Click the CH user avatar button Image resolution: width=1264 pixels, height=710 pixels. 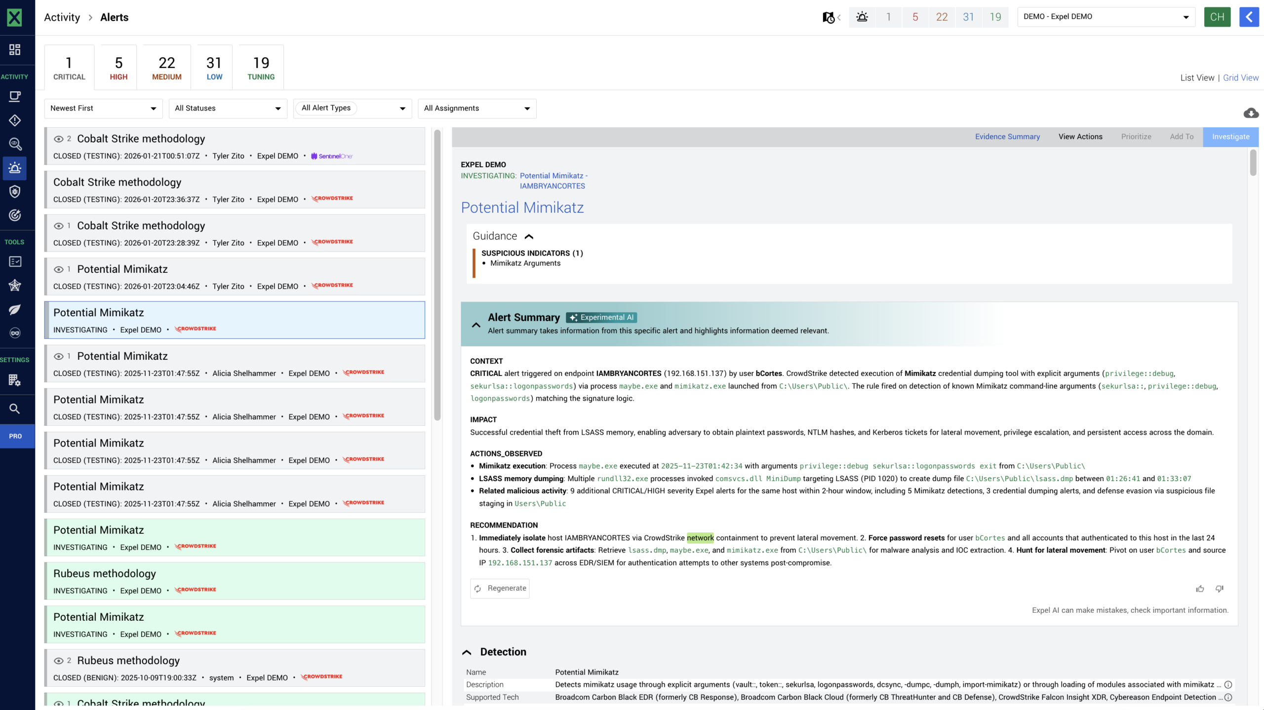[1217, 17]
